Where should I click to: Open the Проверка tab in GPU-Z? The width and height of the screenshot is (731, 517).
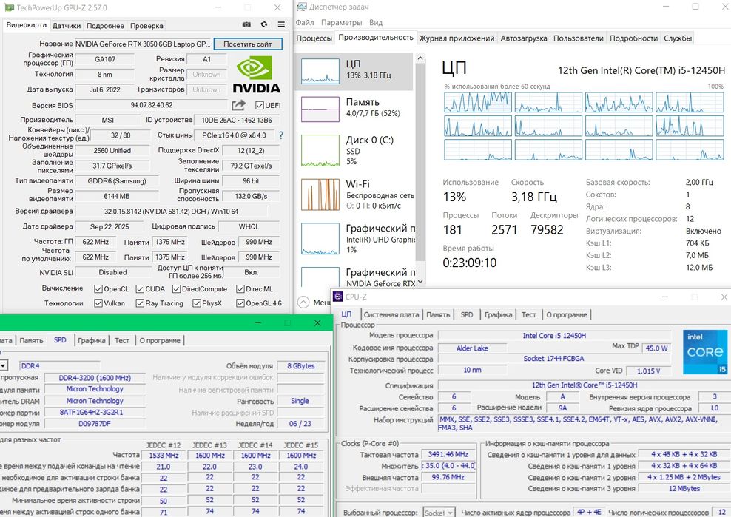[146, 26]
